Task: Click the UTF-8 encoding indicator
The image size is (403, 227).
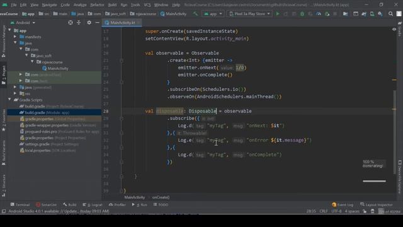Action: pos(336,211)
